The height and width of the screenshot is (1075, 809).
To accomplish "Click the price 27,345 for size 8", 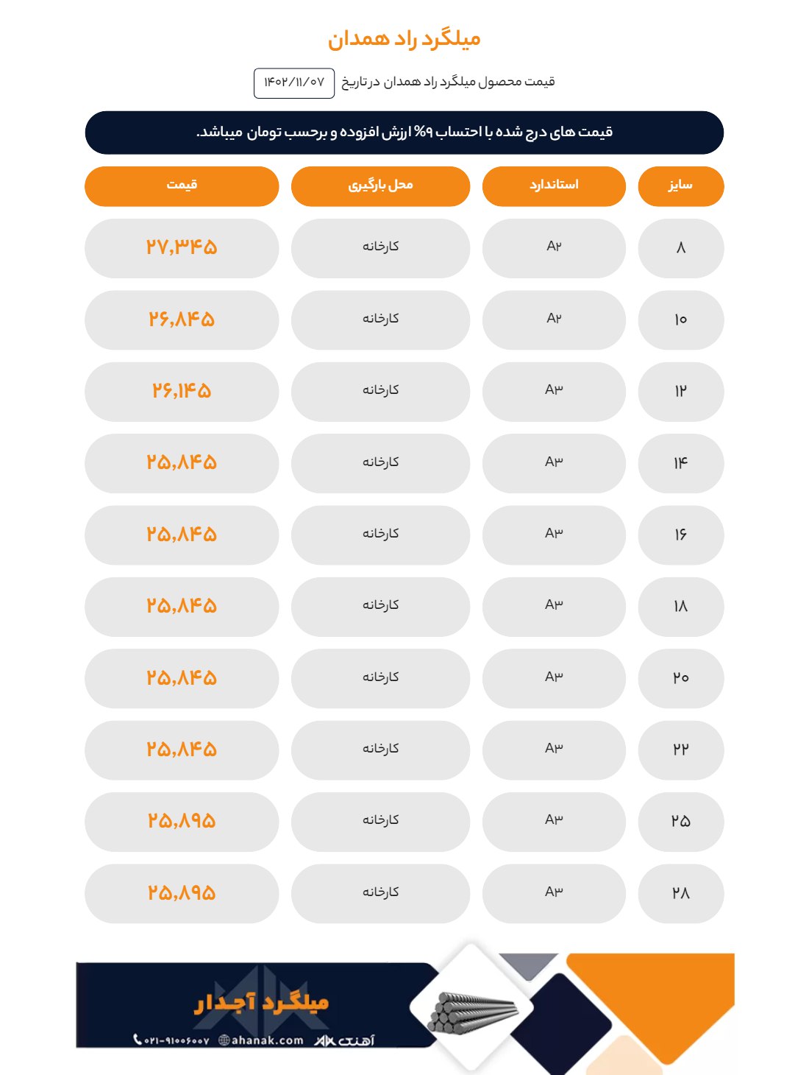I will (x=182, y=247).
